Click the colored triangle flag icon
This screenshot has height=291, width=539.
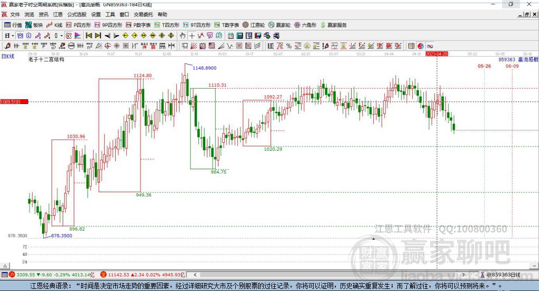(78, 36)
